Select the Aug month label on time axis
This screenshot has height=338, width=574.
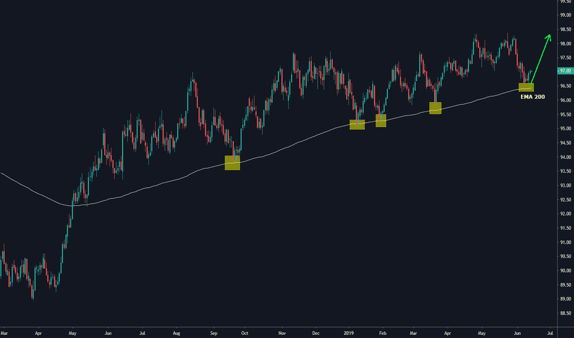coord(176,333)
